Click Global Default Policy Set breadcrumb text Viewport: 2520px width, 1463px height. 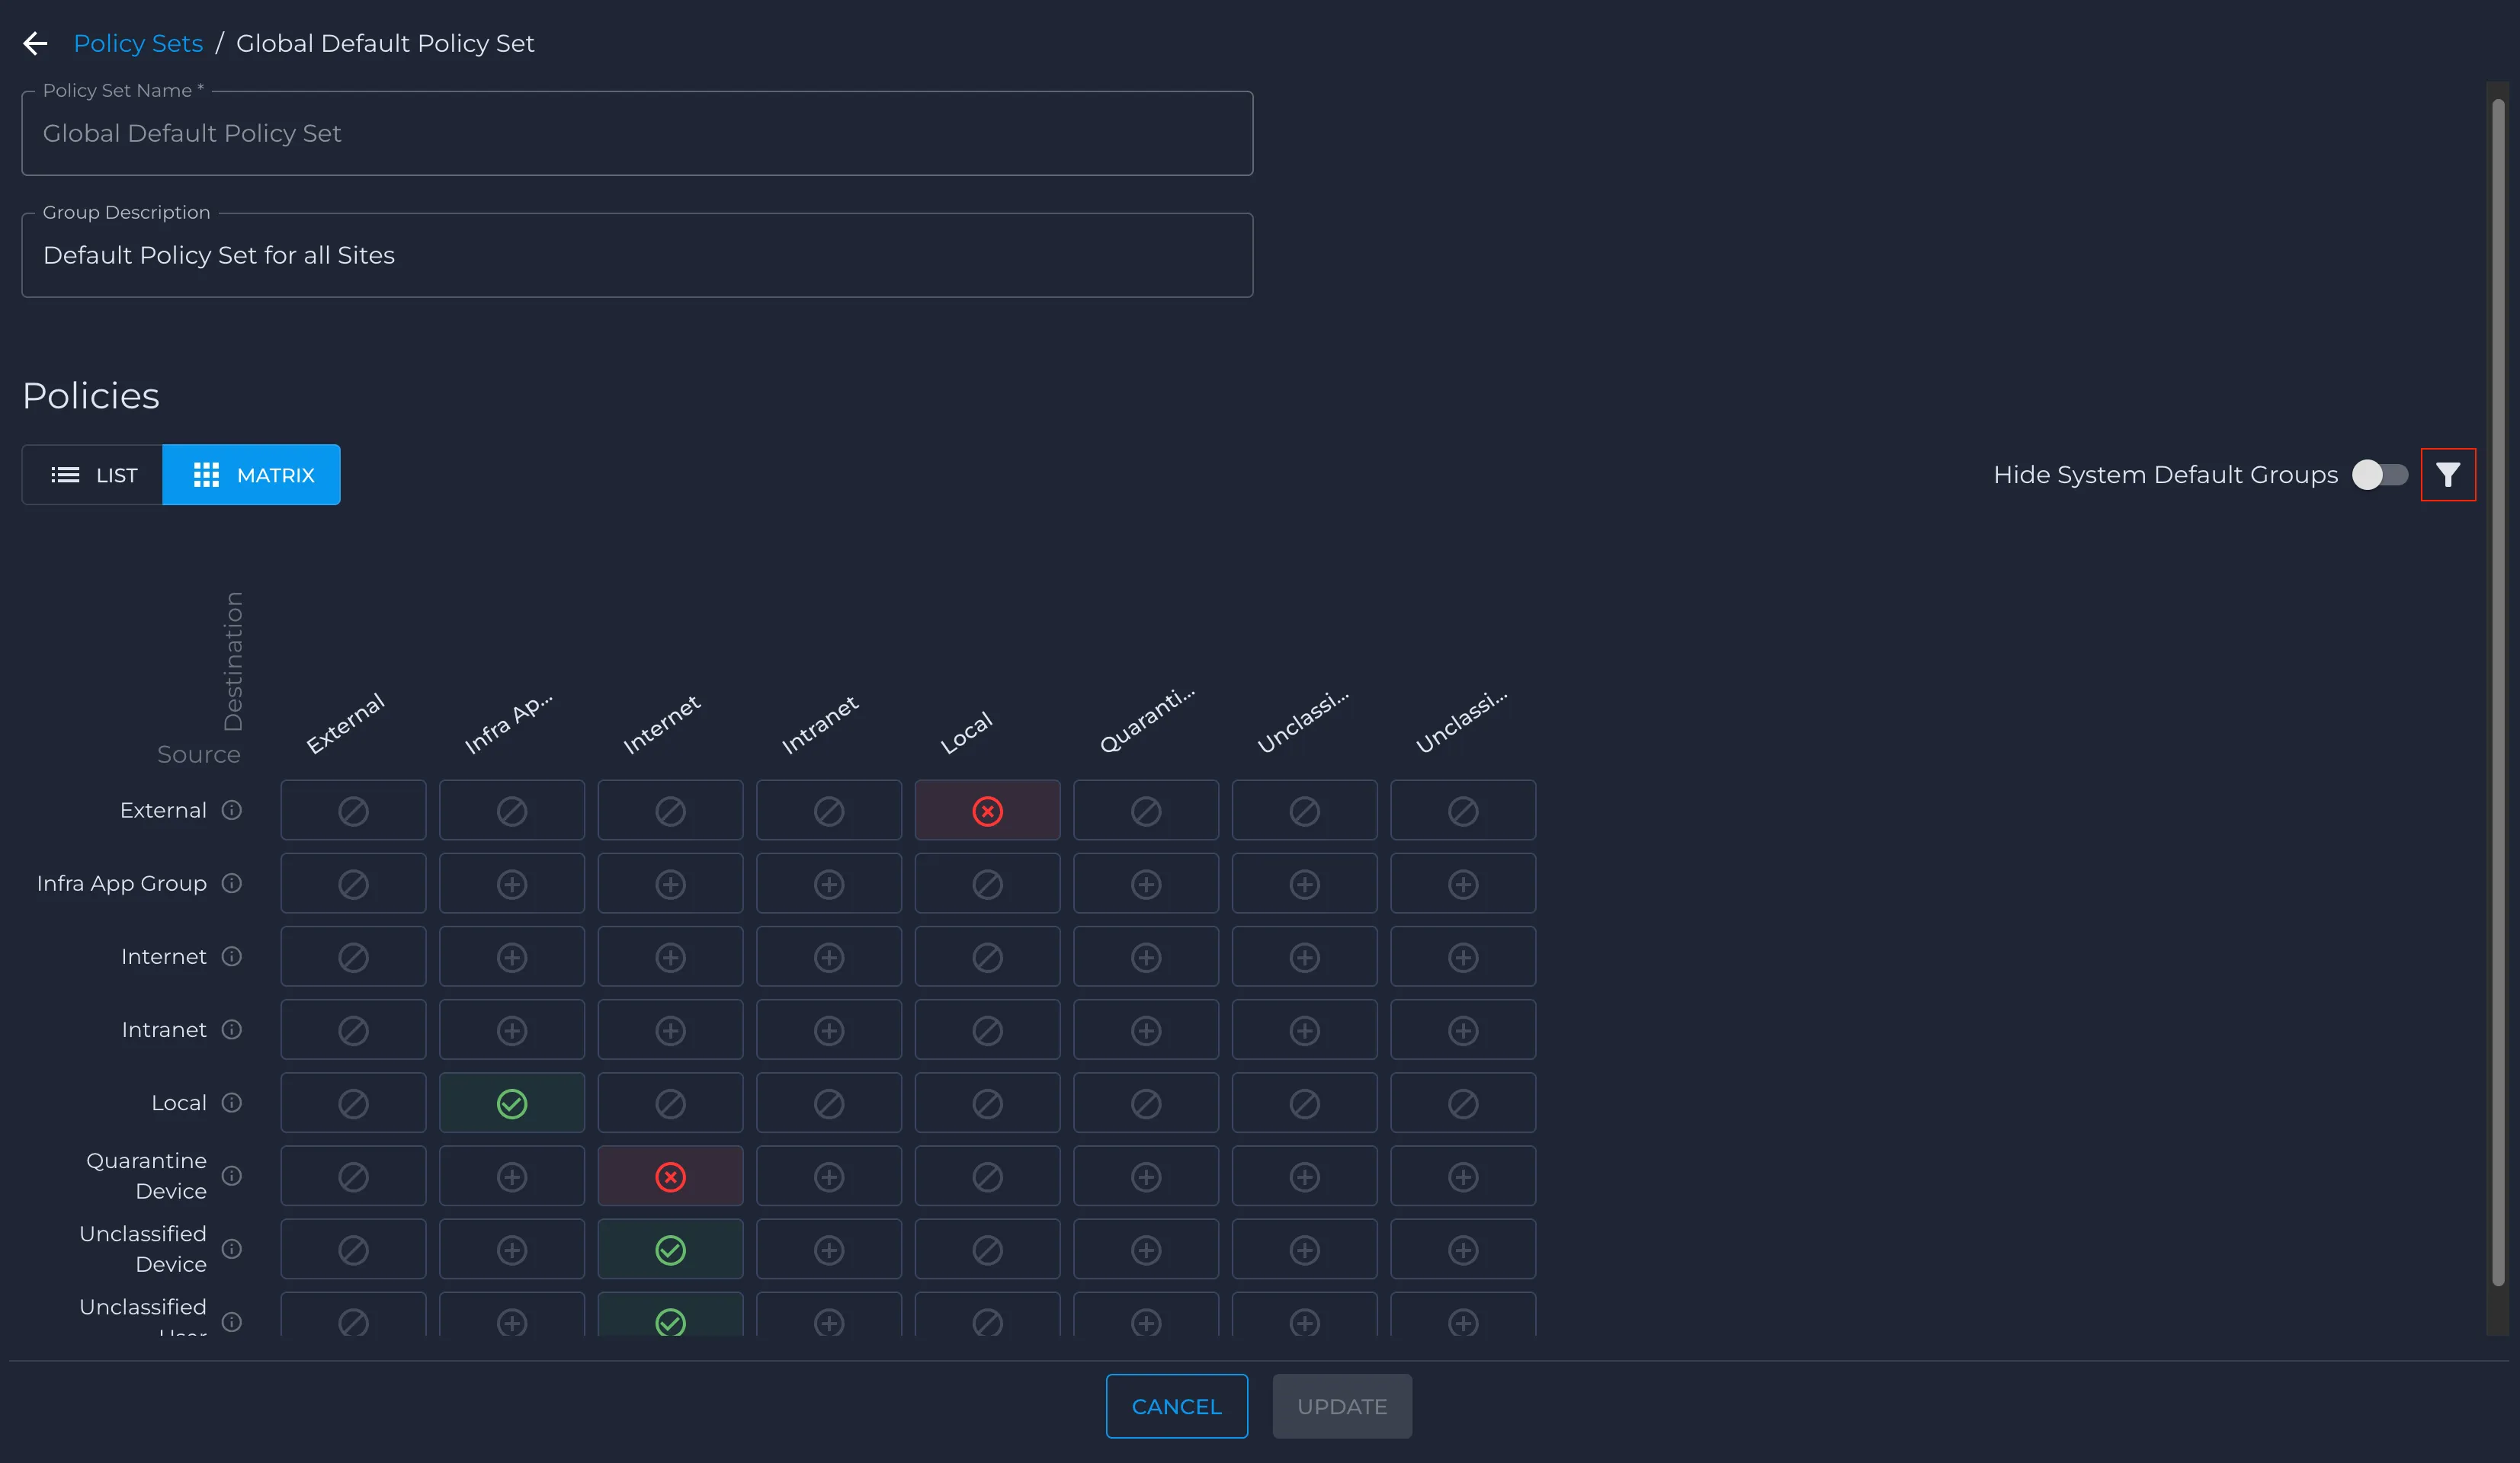click(385, 43)
